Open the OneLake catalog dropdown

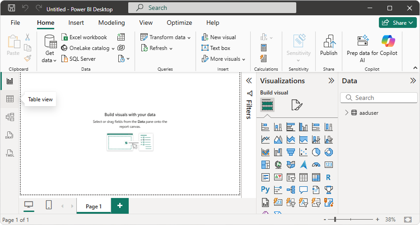point(112,48)
